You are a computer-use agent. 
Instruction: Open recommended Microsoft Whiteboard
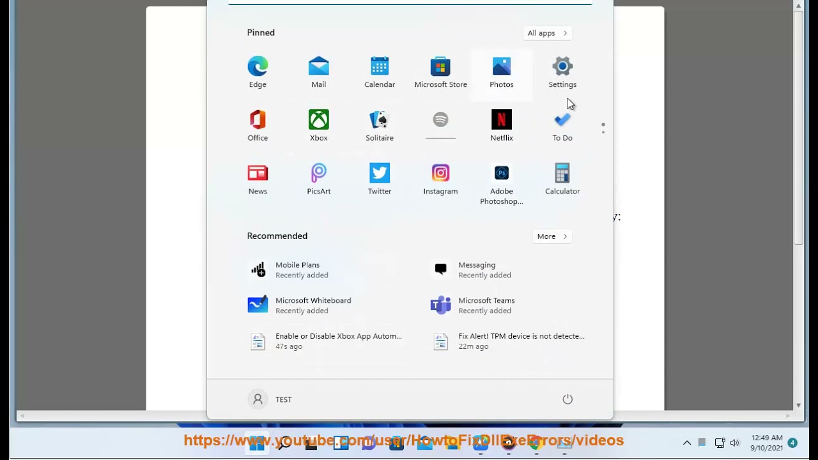point(320,305)
